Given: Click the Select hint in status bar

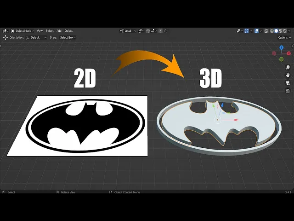Looking at the screenshot, I should pos(11,192).
